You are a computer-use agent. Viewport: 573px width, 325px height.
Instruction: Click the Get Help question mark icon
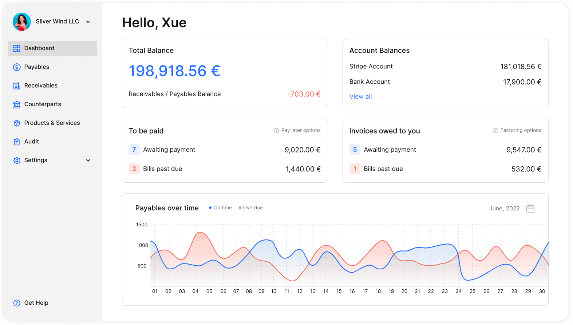point(17,303)
